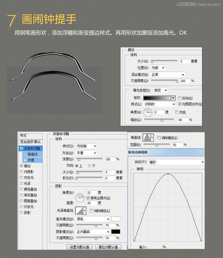Click the 角度 field showing 22
The height and width of the screenshot is (258, 223).
click(x=92, y=192)
